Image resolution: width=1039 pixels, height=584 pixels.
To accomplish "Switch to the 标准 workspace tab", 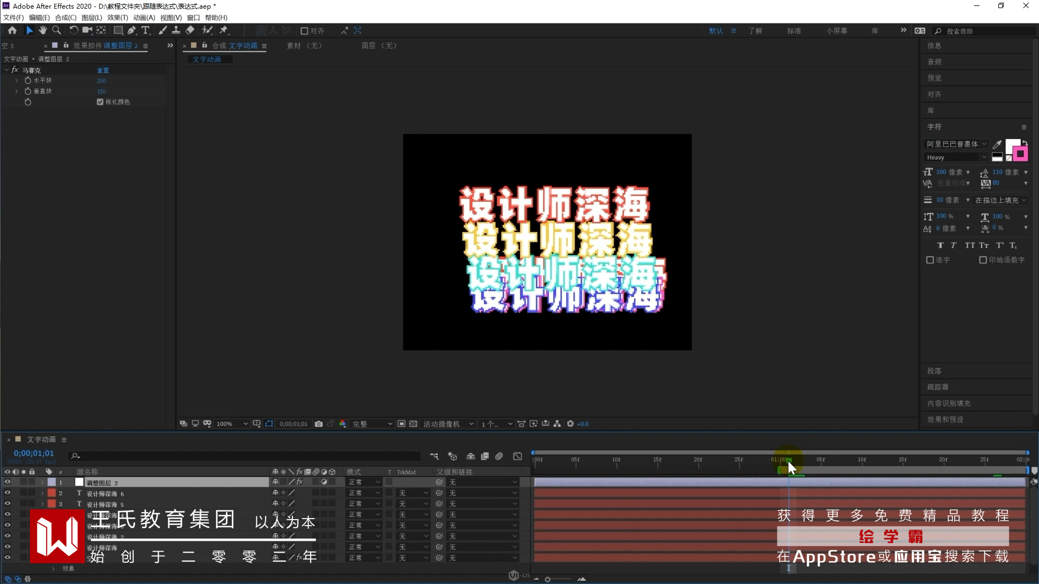I will coord(794,31).
